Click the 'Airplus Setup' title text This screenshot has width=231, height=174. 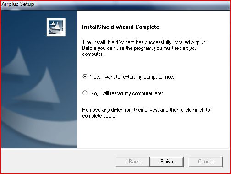[18, 4]
